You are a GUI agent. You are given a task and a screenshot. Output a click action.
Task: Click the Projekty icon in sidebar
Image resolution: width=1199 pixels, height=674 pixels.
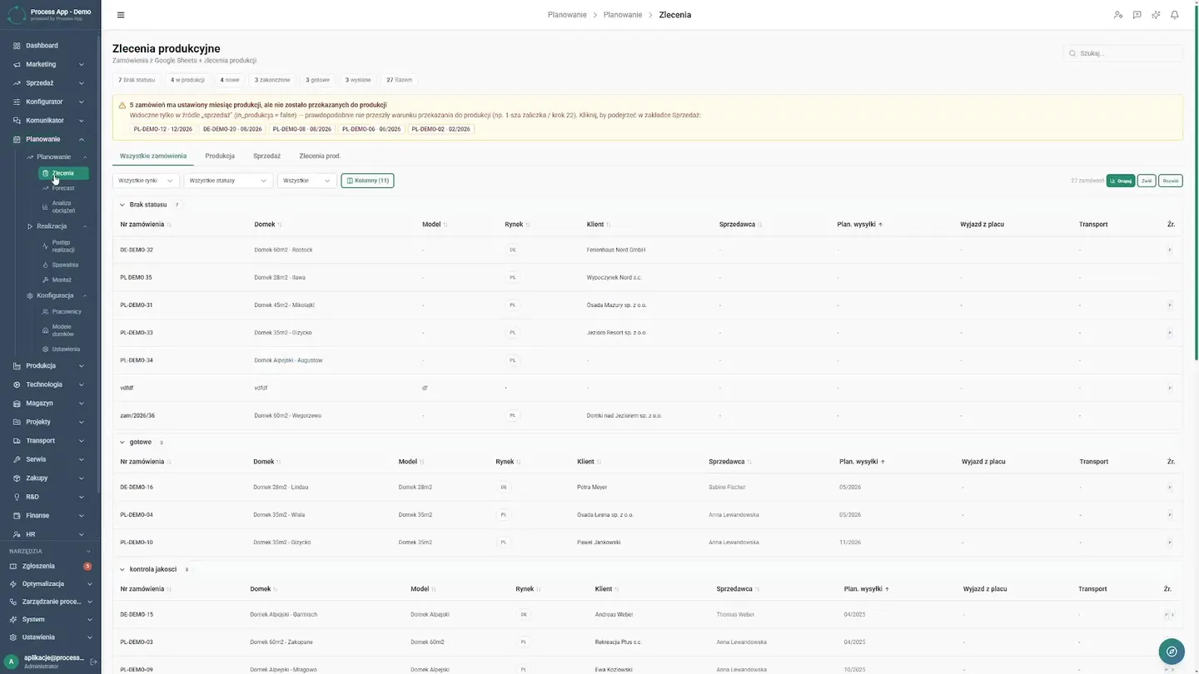[17, 422]
